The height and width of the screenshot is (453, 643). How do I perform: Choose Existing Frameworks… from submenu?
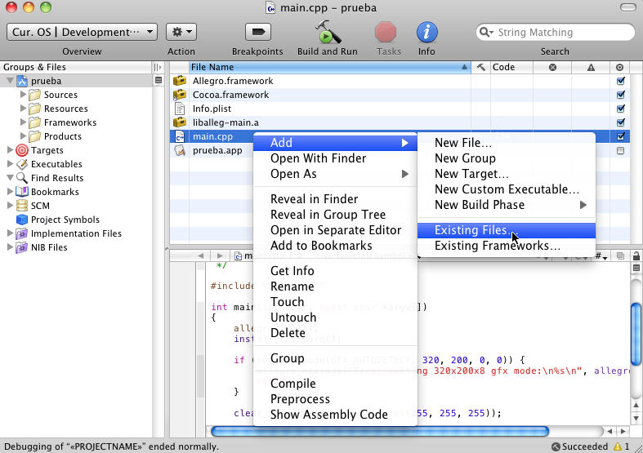pos(497,246)
